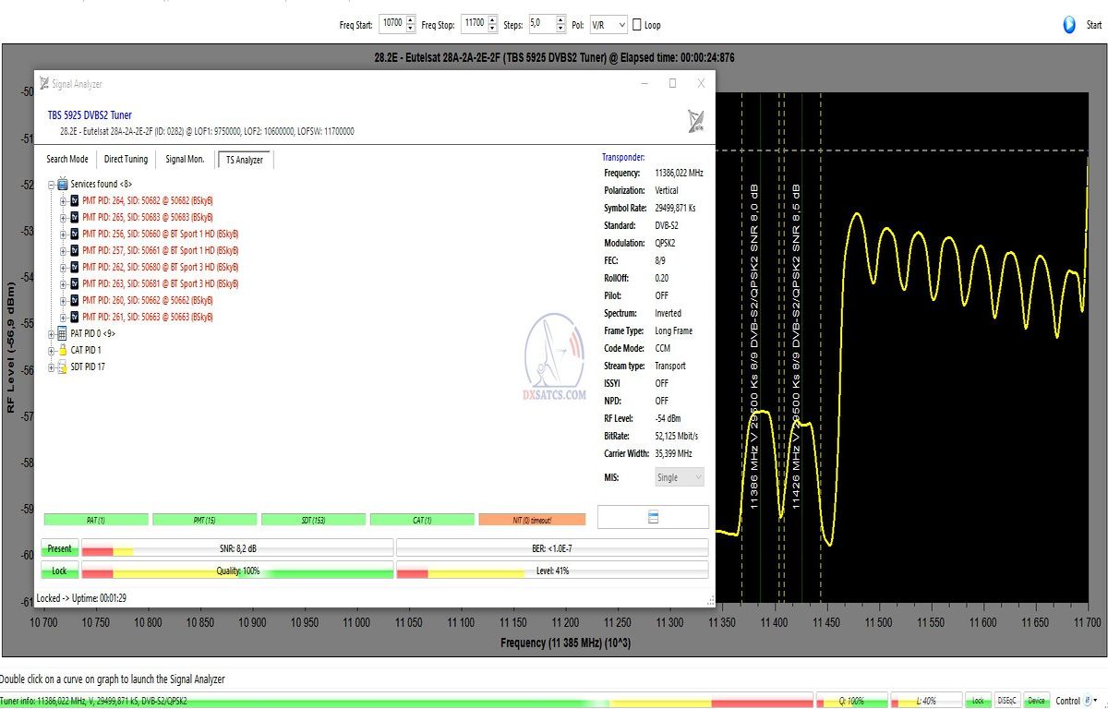Click the tv icon for PMT PID 256

[75, 234]
